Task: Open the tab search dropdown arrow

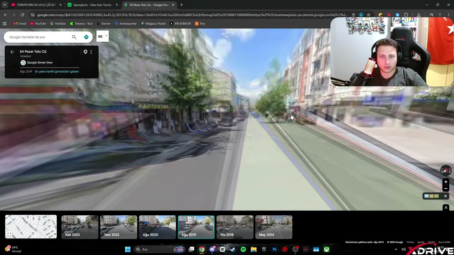Action: pos(4,5)
